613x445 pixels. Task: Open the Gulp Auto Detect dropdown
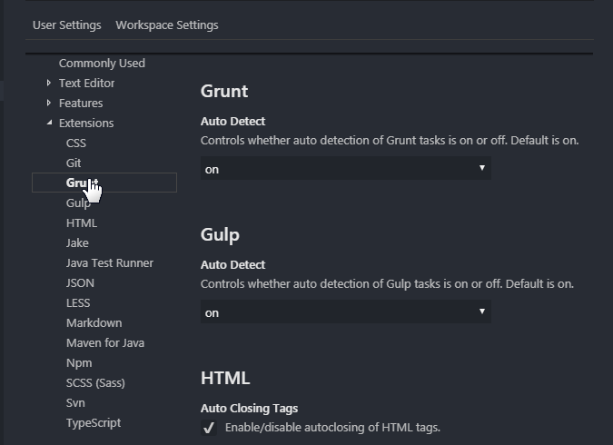(346, 311)
